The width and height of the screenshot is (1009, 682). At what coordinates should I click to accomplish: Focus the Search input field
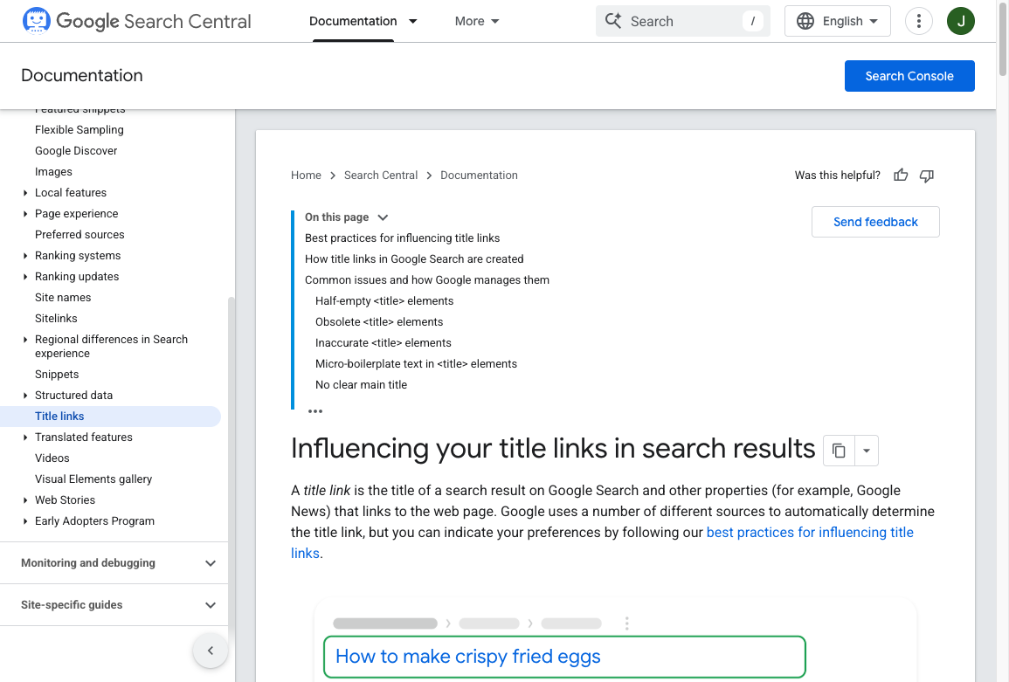tap(683, 21)
